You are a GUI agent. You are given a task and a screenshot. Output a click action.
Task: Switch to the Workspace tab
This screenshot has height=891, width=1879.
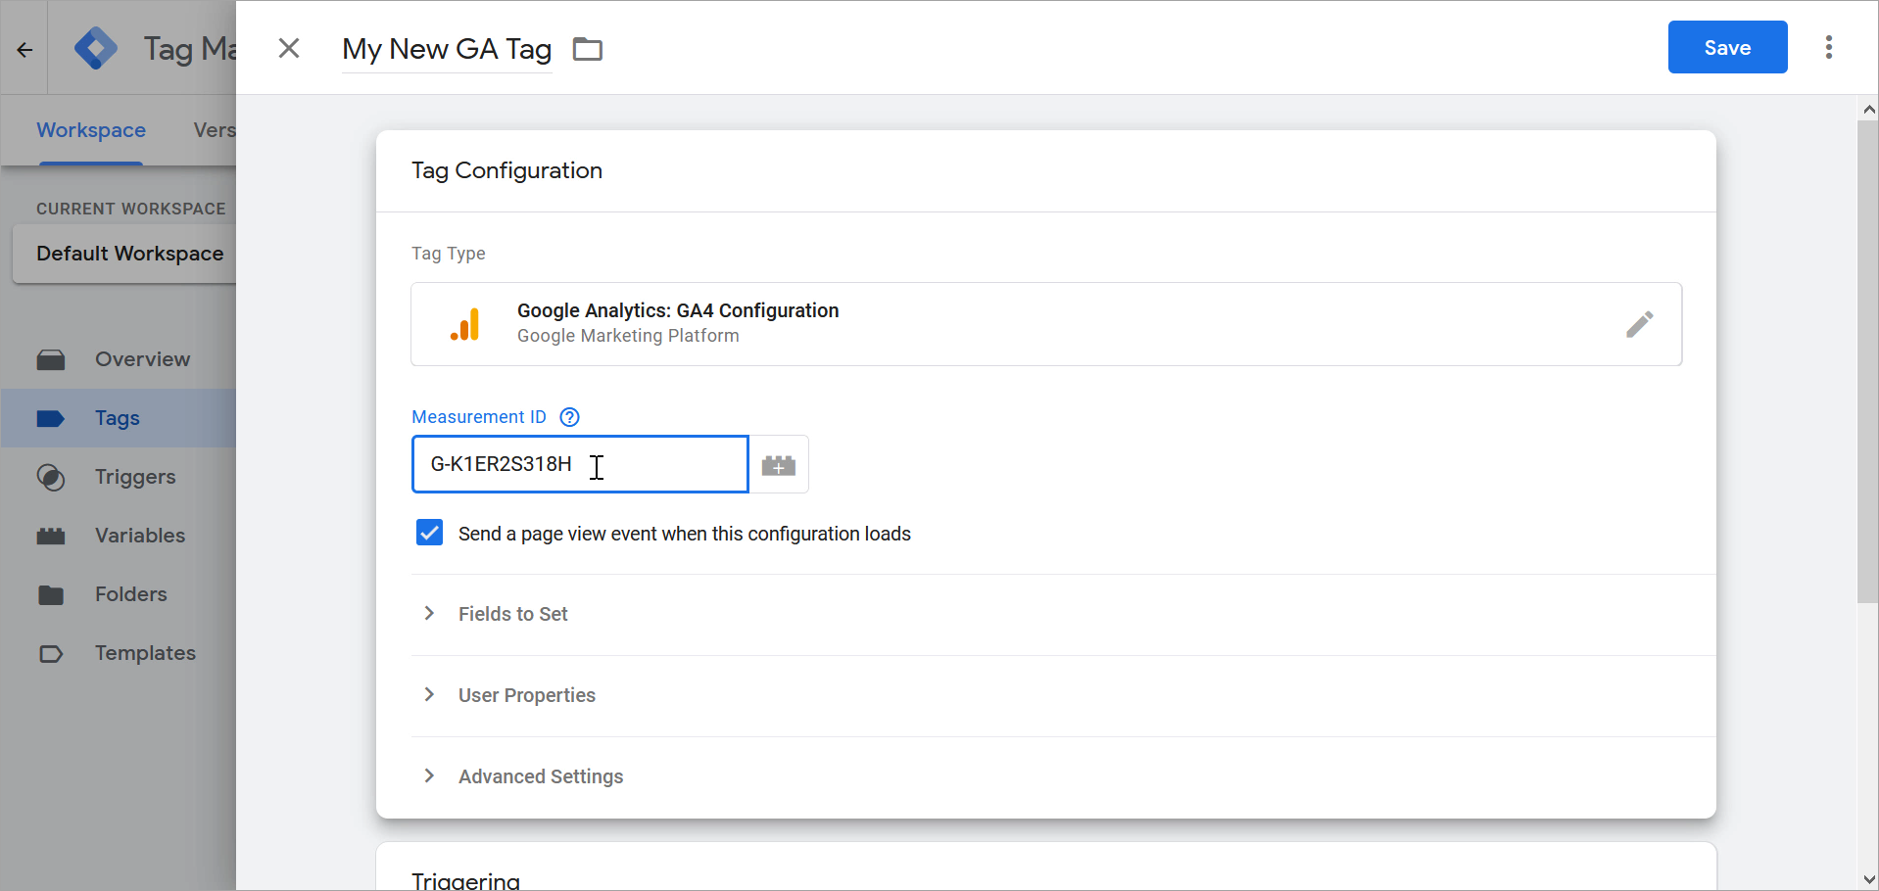point(91,130)
